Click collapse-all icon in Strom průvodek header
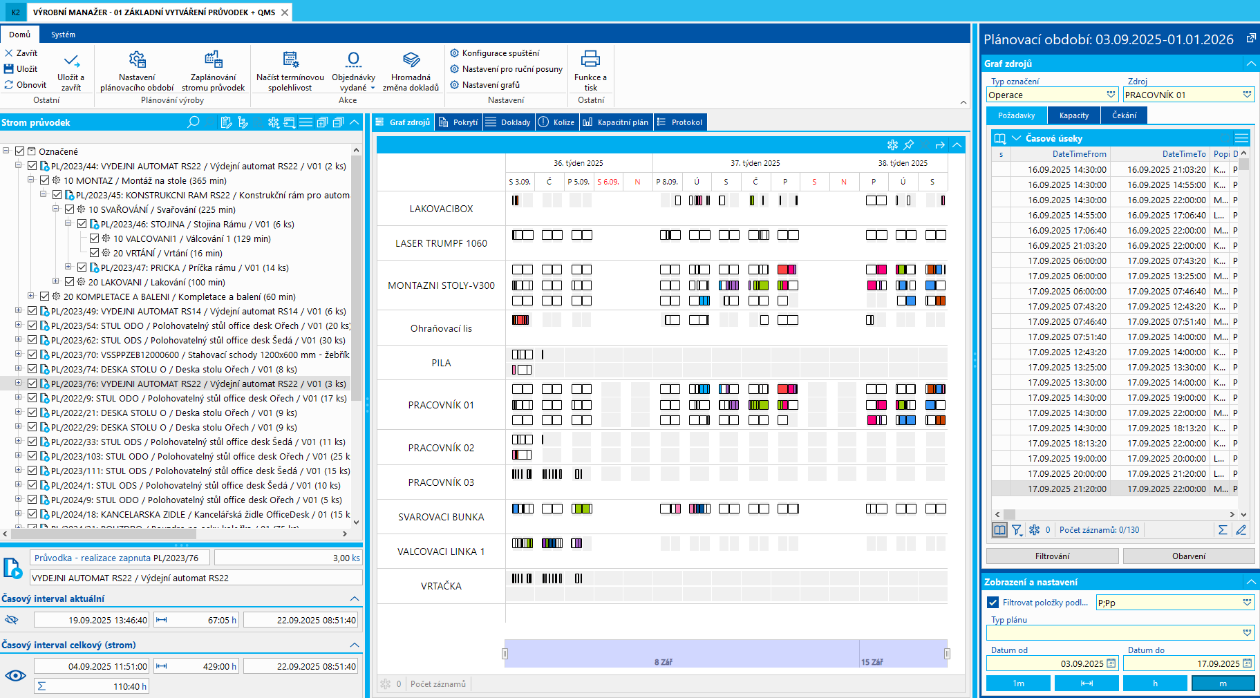 click(338, 122)
